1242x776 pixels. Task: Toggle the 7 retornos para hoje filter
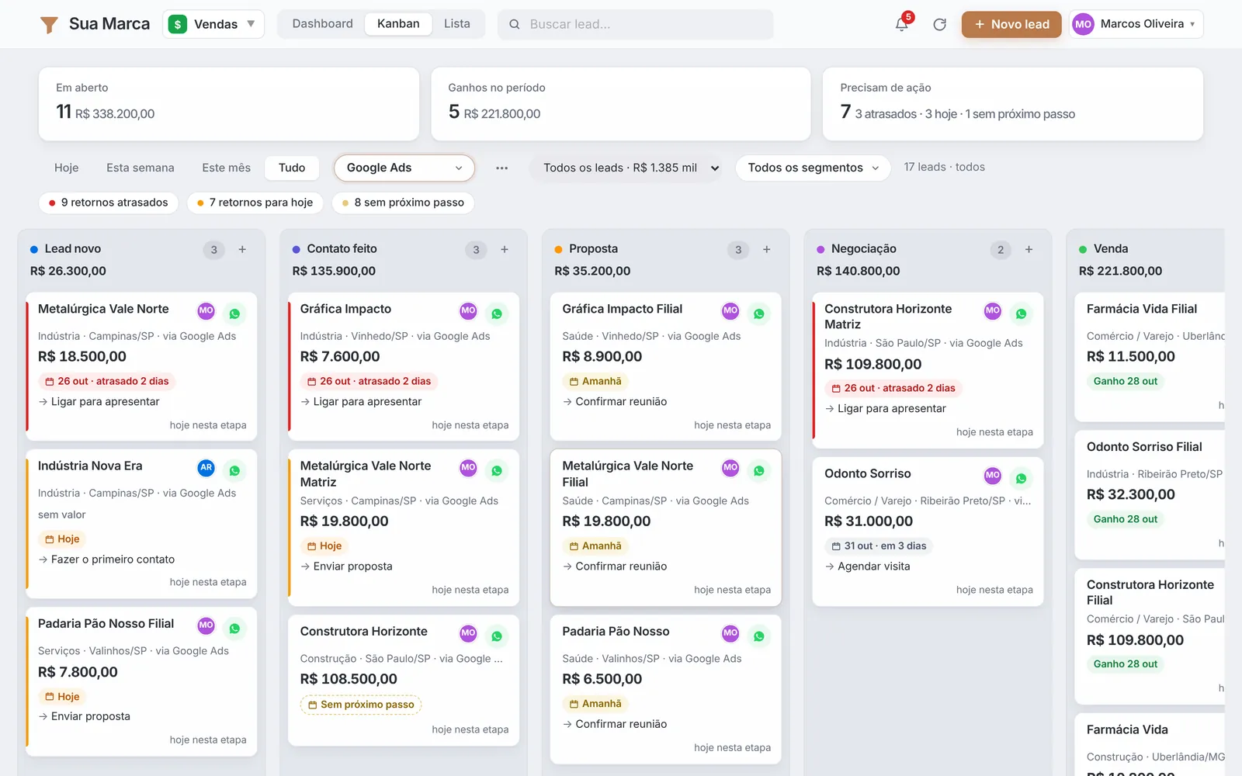(255, 203)
